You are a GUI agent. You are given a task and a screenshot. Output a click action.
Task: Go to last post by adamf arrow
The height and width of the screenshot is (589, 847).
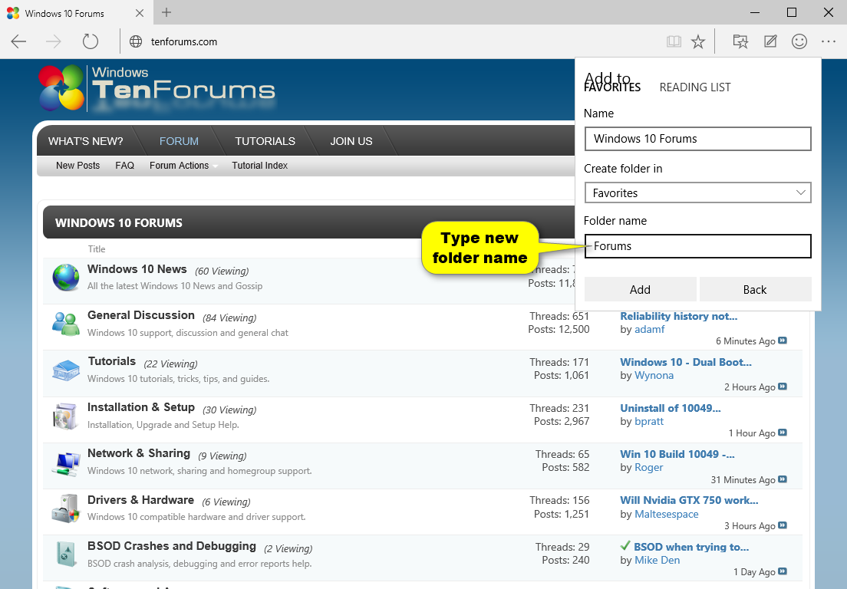(x=783, y=341)
